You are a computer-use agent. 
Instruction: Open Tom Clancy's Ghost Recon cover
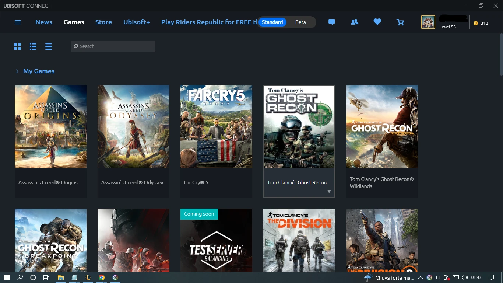click(x=299, y=127)
